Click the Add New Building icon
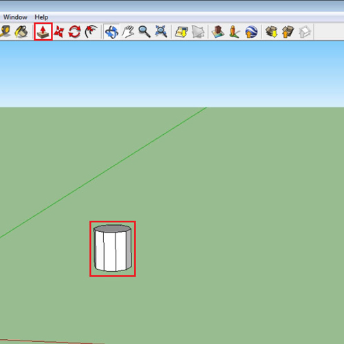344x344 pixels. click(x=218, y=32)
